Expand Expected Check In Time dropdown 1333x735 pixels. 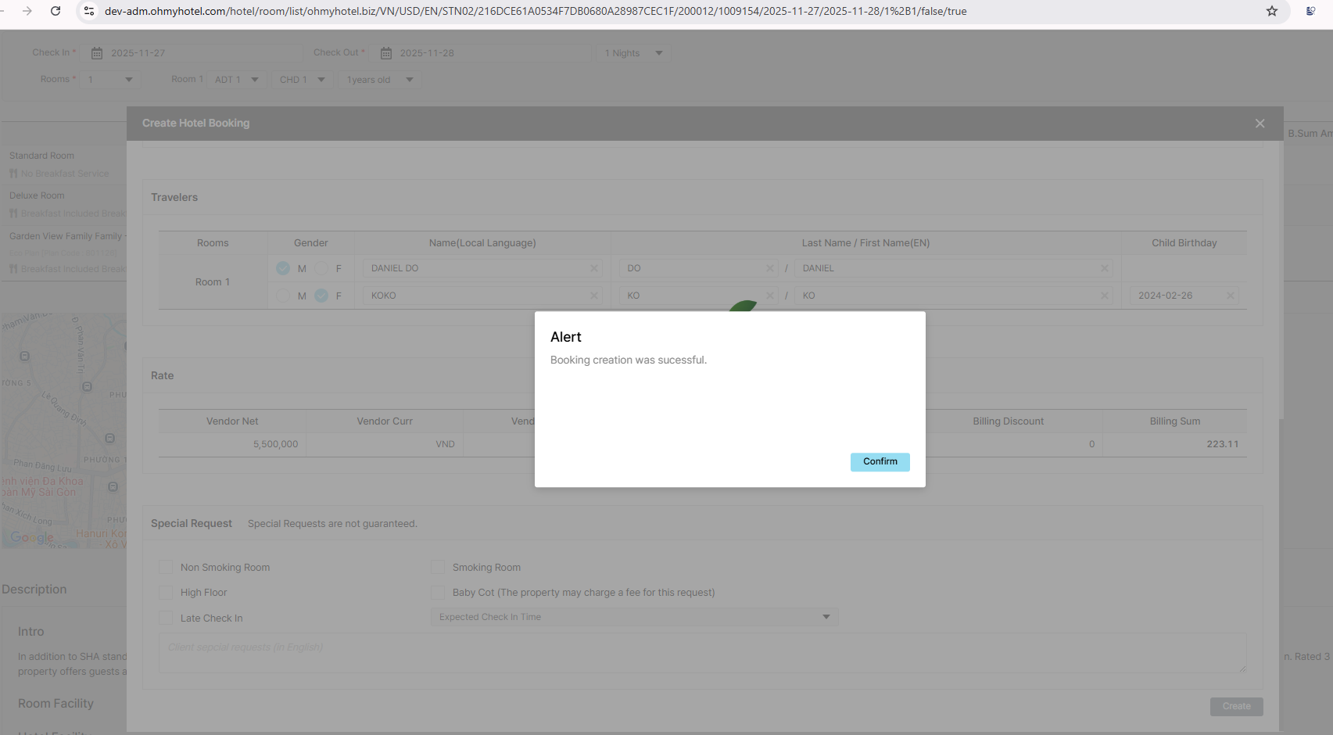pyautogui.click(x=634, y=617)
